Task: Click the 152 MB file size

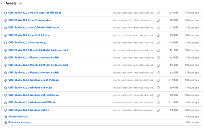Action: pos(174,95)
